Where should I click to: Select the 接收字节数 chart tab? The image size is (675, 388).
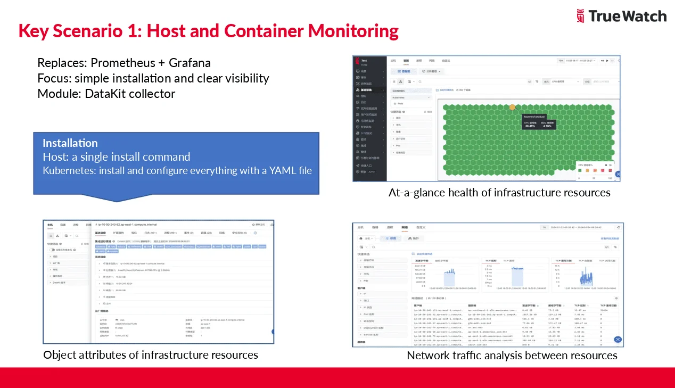click(x=442, y=261)
